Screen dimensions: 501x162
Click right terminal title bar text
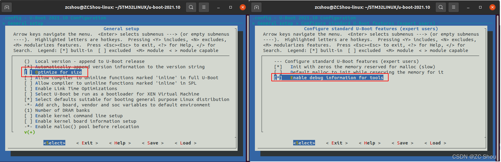372,7
